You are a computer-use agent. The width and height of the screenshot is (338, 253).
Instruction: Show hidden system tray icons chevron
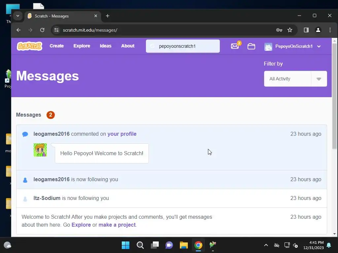coord(266,245)
